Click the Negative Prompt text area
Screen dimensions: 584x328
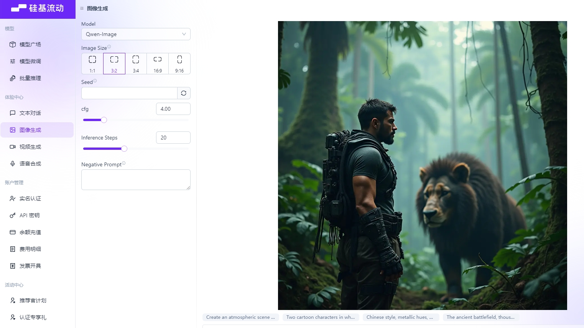pyautogui.click(x=136, y=180)
